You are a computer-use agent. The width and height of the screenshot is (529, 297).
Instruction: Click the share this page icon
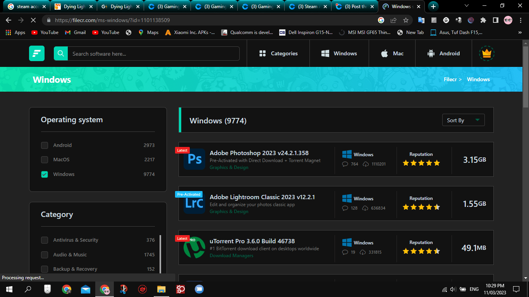coord(393,20)
